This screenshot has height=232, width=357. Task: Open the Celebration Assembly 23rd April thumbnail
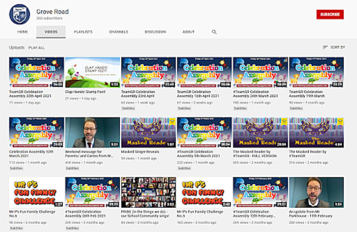[x=148, y=72]
